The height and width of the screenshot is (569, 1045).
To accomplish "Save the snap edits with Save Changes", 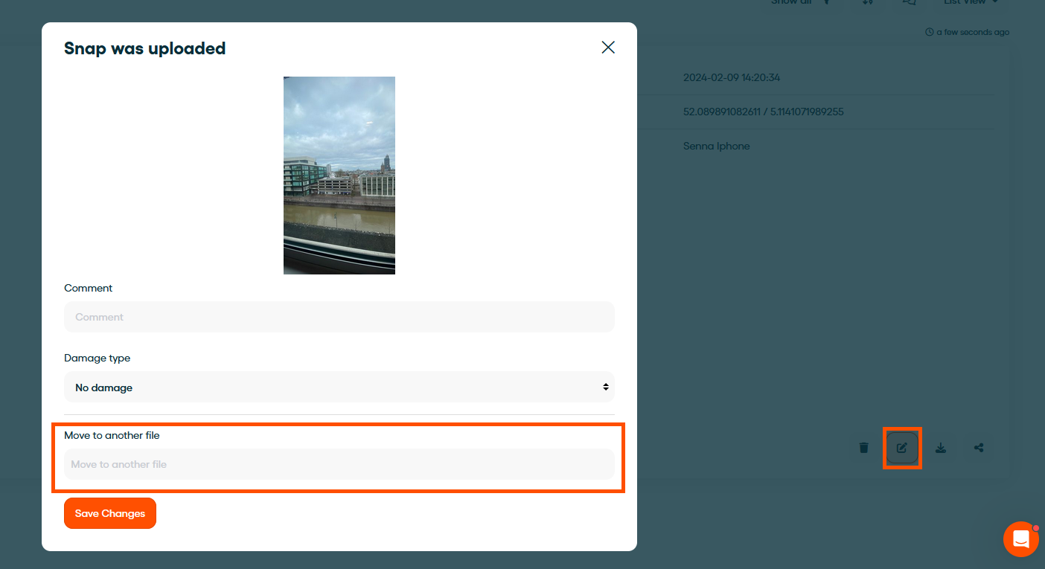I will (110, 513).
